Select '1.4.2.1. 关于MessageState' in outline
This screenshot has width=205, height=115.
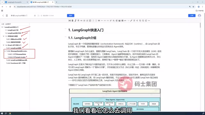point(17,54)
